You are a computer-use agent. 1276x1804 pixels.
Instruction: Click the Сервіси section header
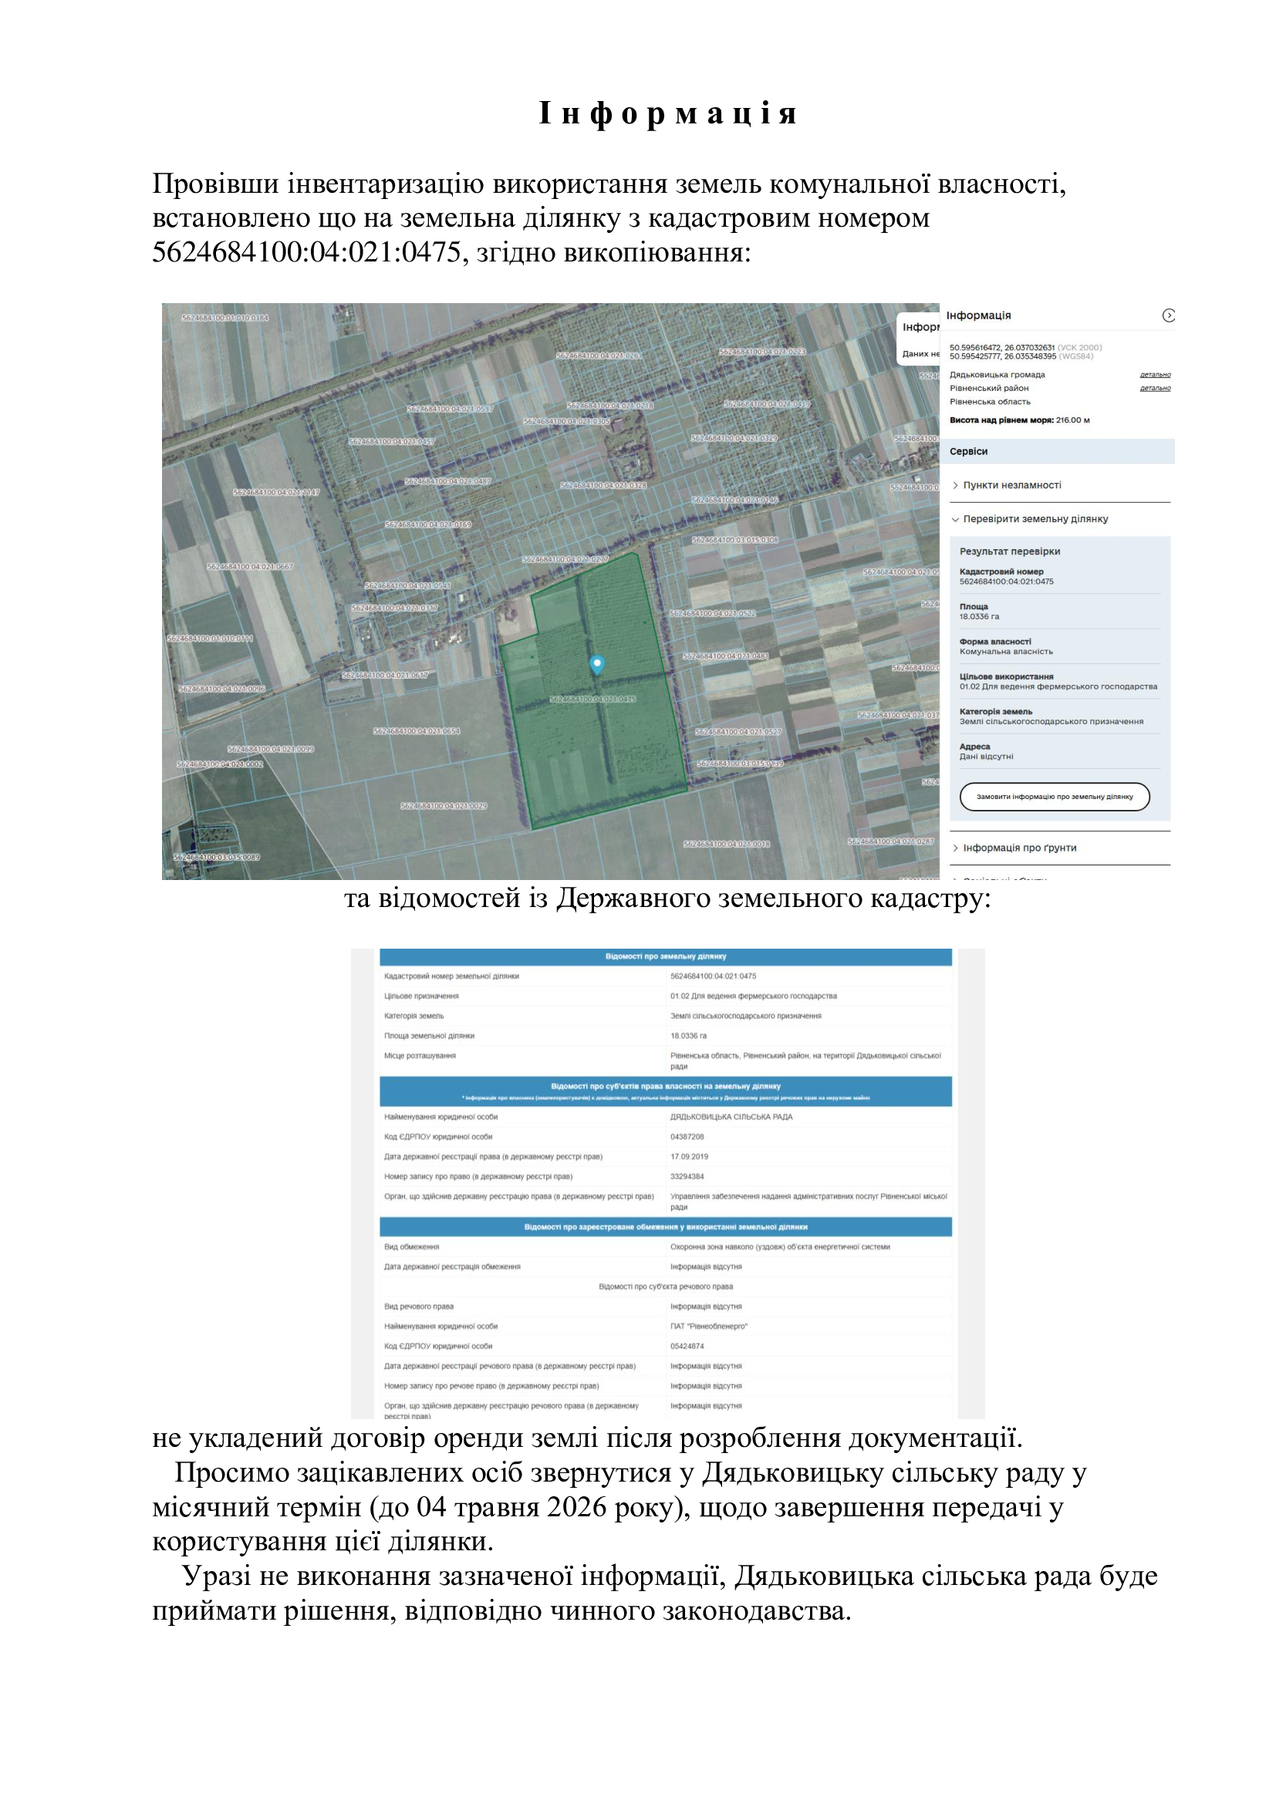pyautogui.click(x=968, y=452)
